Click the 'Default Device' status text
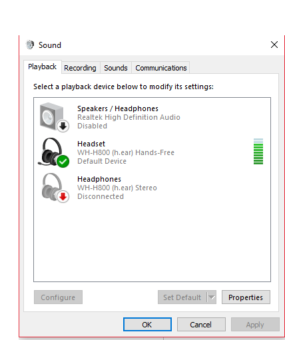This screenshot has width=285, height=340. click(x=102, y=161)
